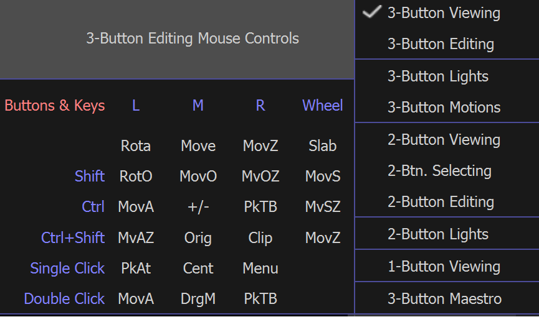Select 2-Button Viewing menu entry
The image size is (539, 317).
click(x=444, y=140)
